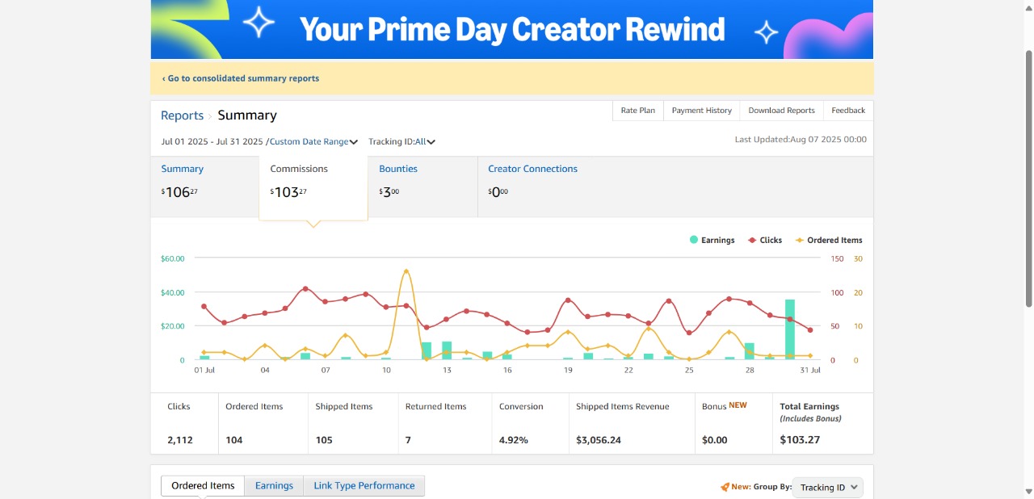Click the $20.00 earnings axis label
1034x499 pixels.
(x=173, y=326)
